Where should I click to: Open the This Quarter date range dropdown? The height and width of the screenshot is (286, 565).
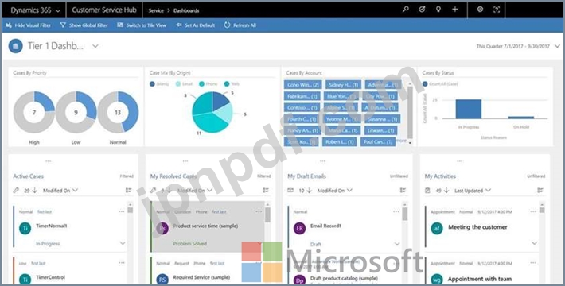tap(518, 46)
